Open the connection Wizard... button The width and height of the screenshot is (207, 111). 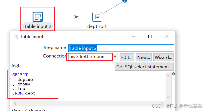pyautogui.click(x=164, y=57)
